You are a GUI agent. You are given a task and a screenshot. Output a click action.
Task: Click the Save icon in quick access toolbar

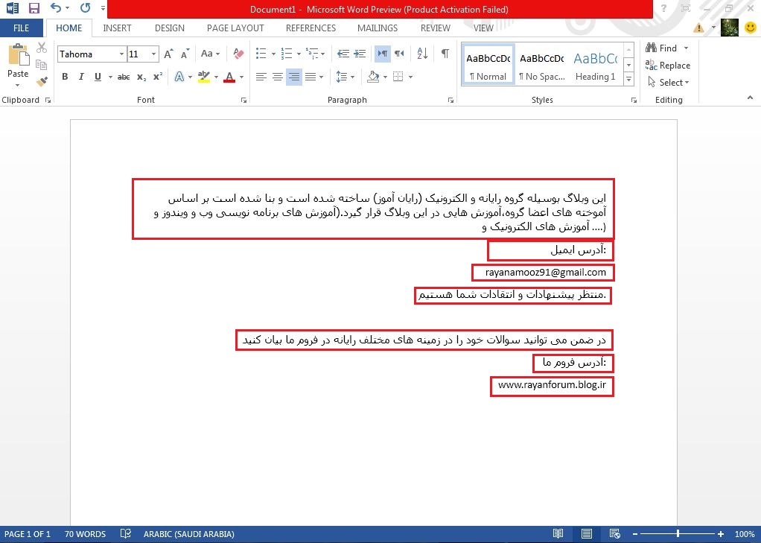tap(34, 9)
